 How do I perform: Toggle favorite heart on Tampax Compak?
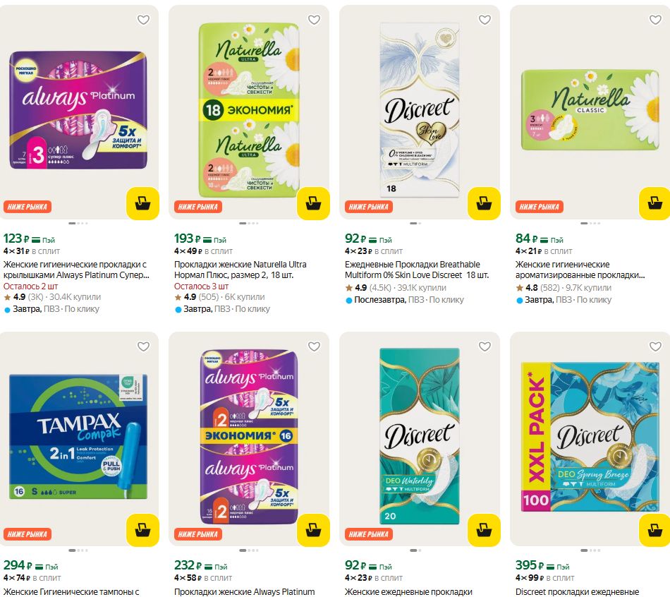[144, 346]
